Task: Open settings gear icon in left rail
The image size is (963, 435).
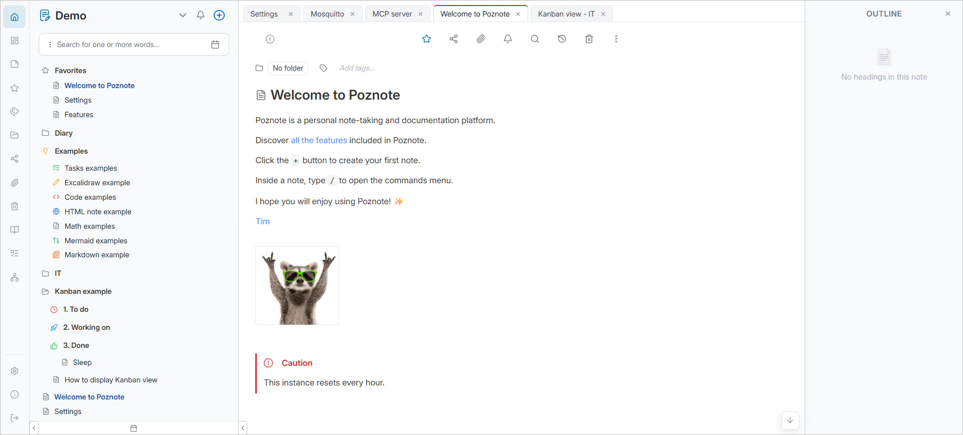Action: click(x=15, y=371)
